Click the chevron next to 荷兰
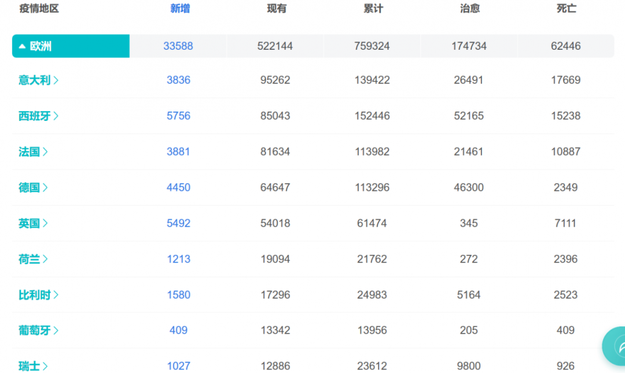The image size is (625, 373). click(x=45, y=260)
